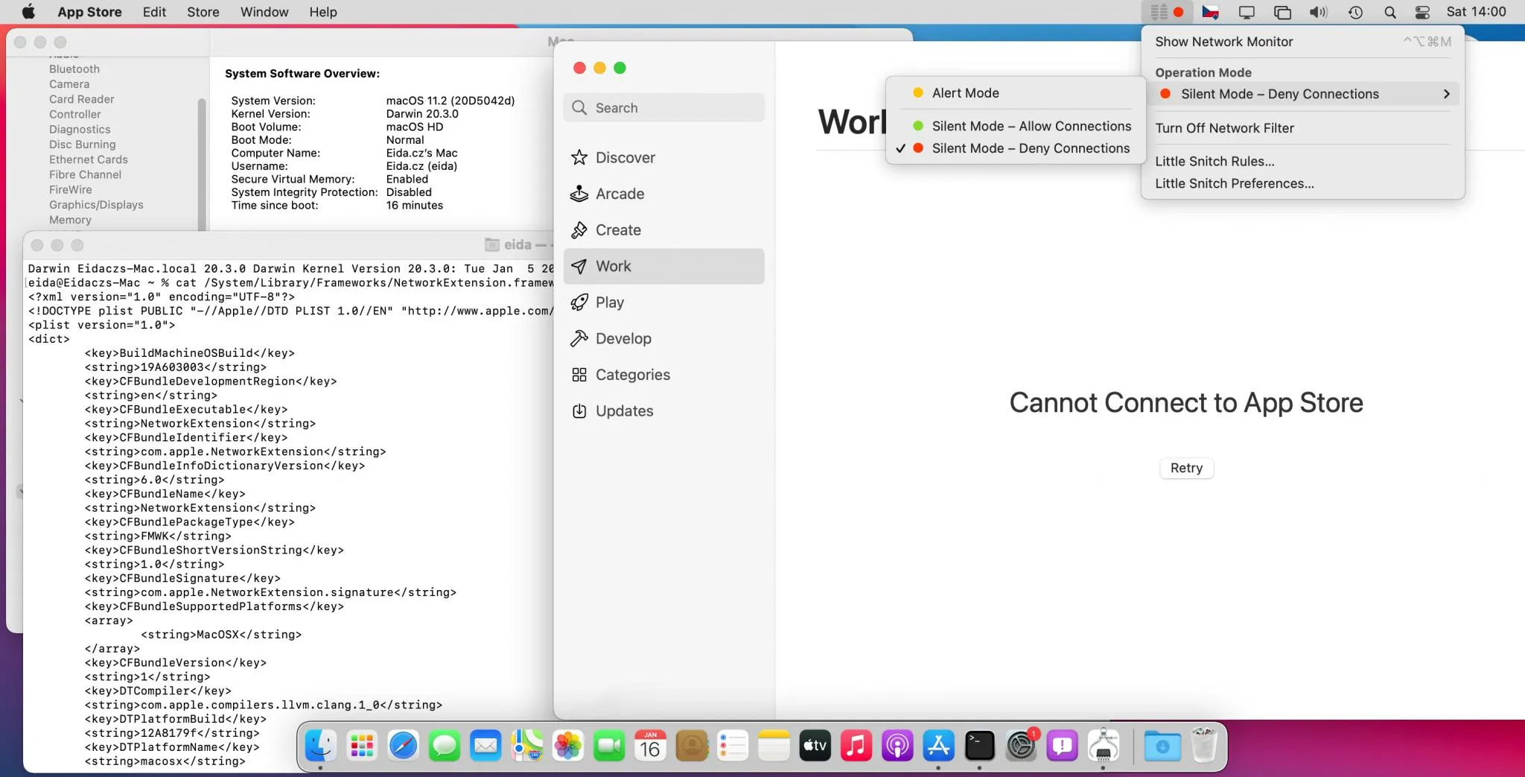This screenshot has height=777, width=1525.
Task: Open the App Store menu
Action: coord(89,12)
